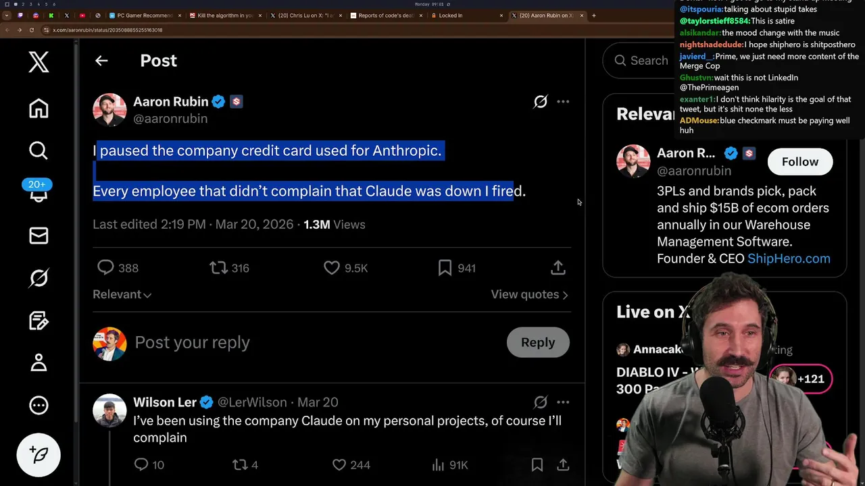Open Last edited 2:19 PM timestamp
This screenshot has height=486, width=865.
(x=193, y=224)
